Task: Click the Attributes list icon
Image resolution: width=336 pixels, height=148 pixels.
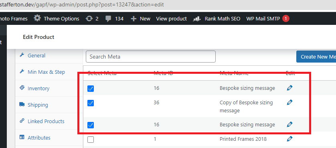Action: [22, 137]
